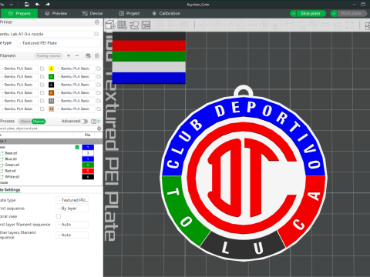Open the File menu dropdown arrow
The height and width of the screenshot is (277, 370).
(12, 5)
